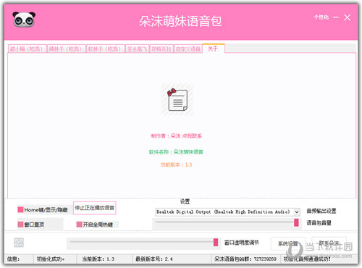Click the notepad with bow icon

coord(177,100)
